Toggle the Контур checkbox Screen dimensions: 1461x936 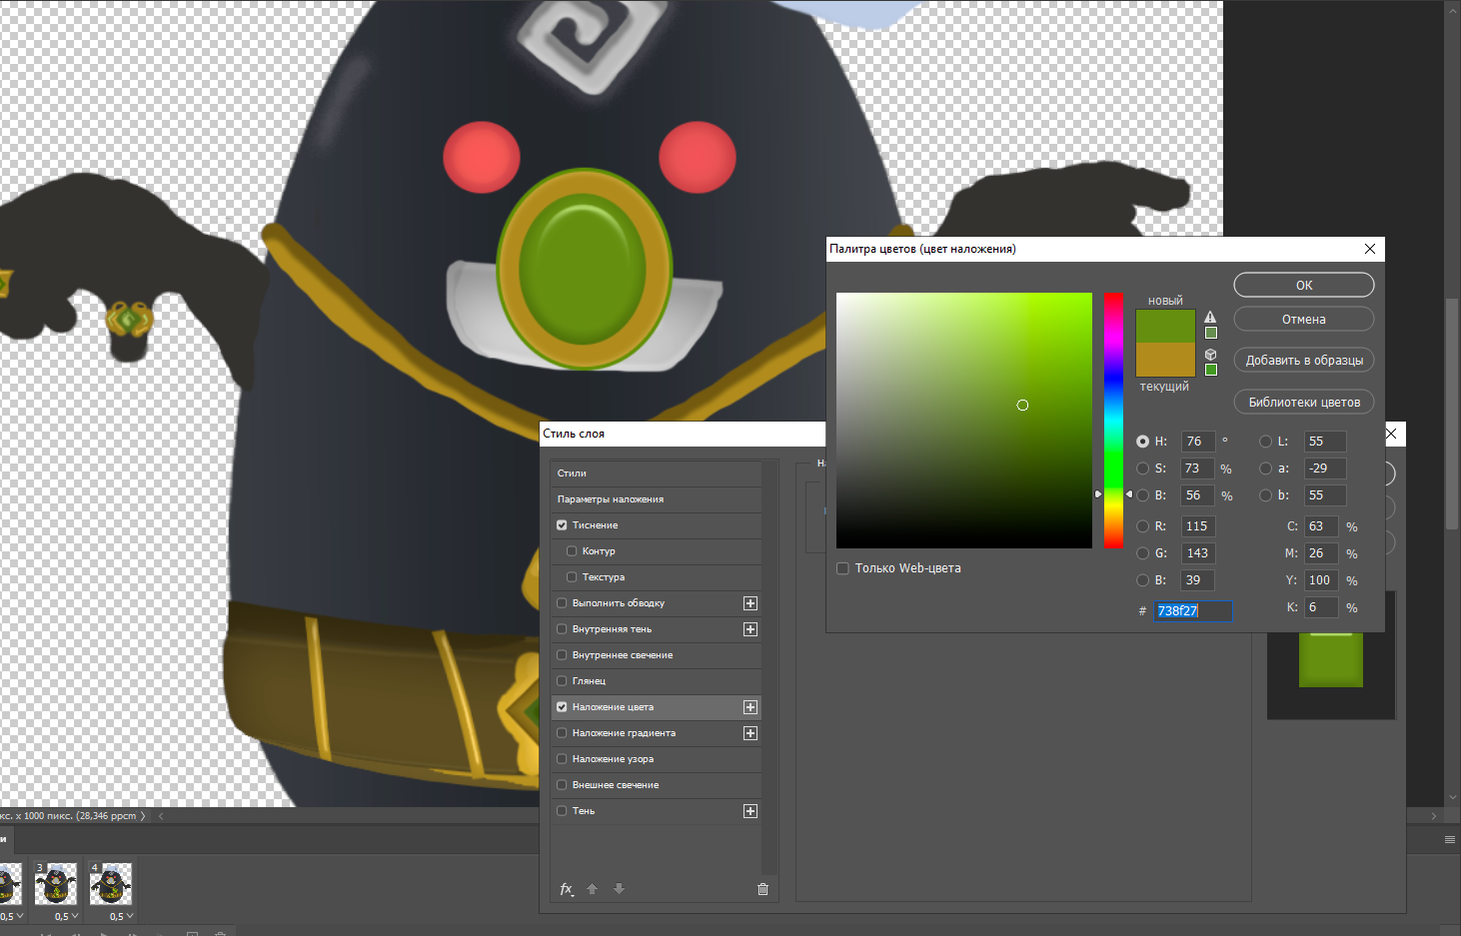click(572, 551)
